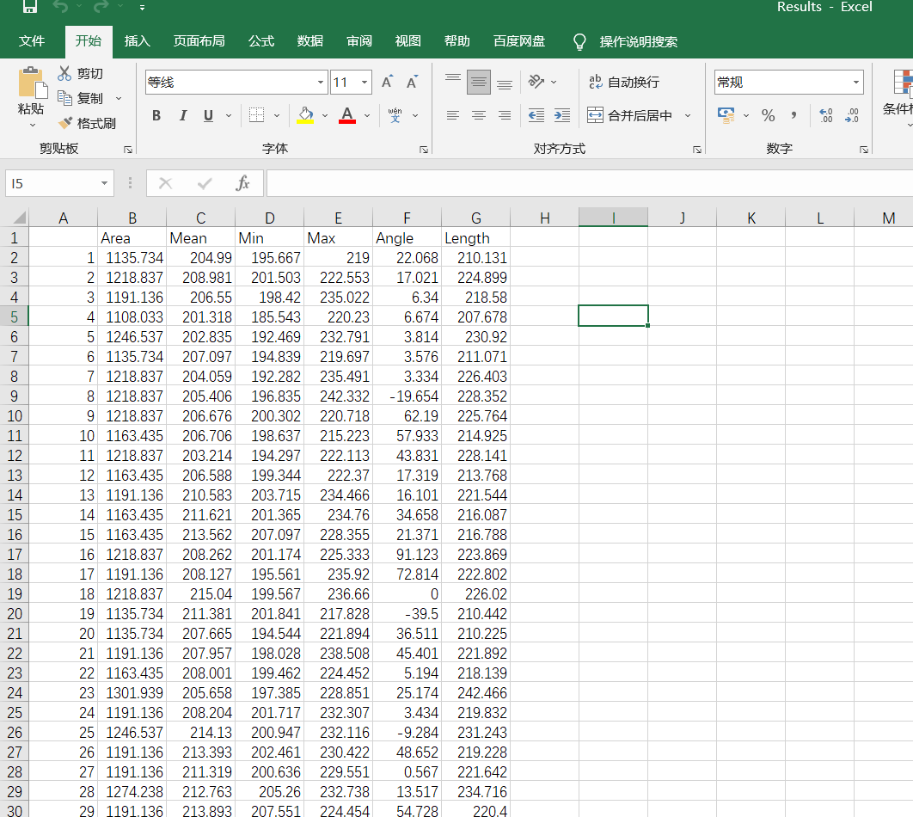Select cell containing 1301.939
The width and height of the screenshot is (913, 817).
(132, 693)
